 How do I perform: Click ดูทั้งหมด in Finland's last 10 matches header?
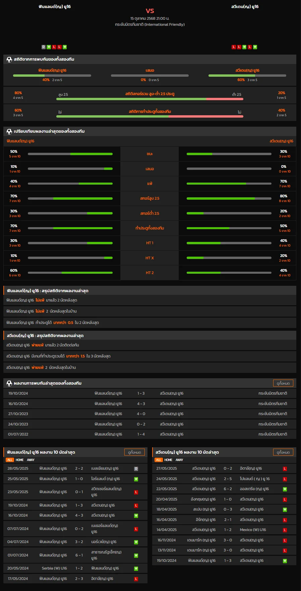134,452
